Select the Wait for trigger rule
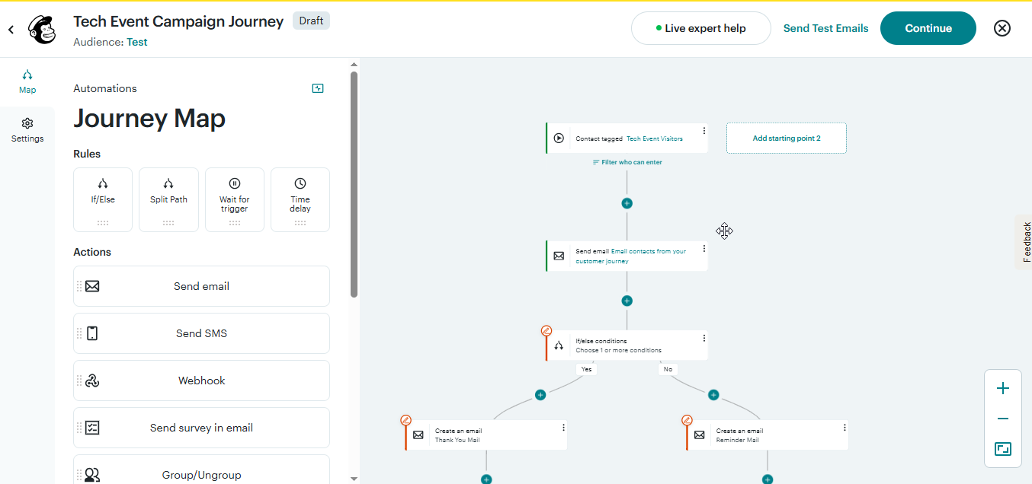The image size is (1032, 484). click(x=234, y=199)
